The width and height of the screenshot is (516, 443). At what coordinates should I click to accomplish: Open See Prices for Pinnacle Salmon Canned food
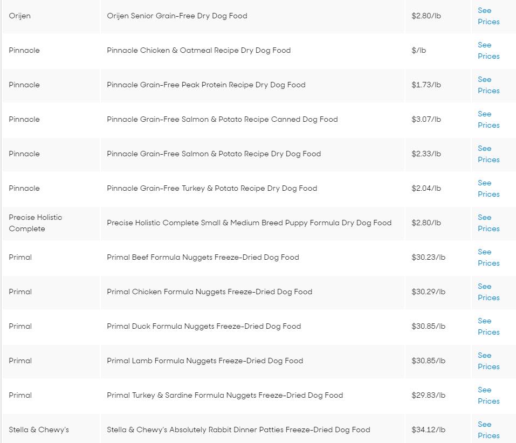pos(489,120)
